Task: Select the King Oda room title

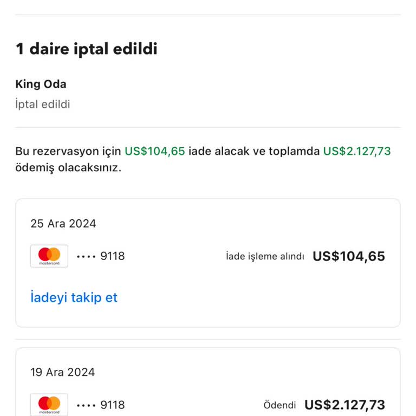Action: pyautogui.click(x=41, y=84)
